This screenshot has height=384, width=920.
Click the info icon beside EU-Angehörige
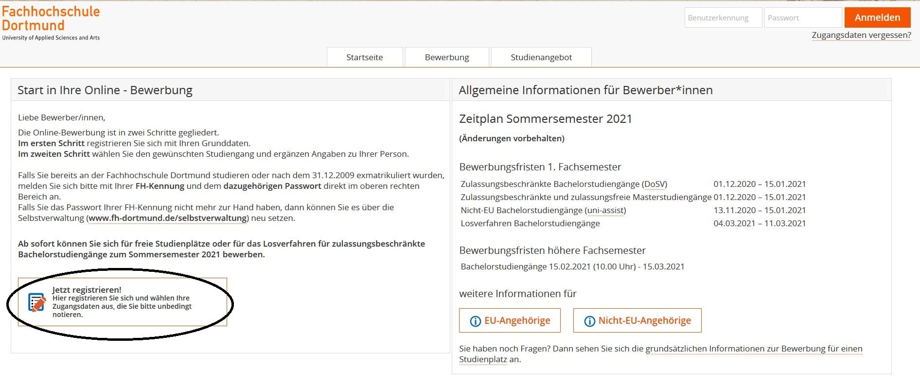coord(475,321)
